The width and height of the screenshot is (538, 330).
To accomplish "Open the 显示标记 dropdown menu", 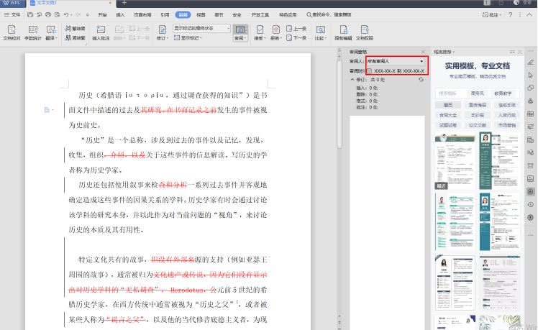I will (x=188, y=37).
